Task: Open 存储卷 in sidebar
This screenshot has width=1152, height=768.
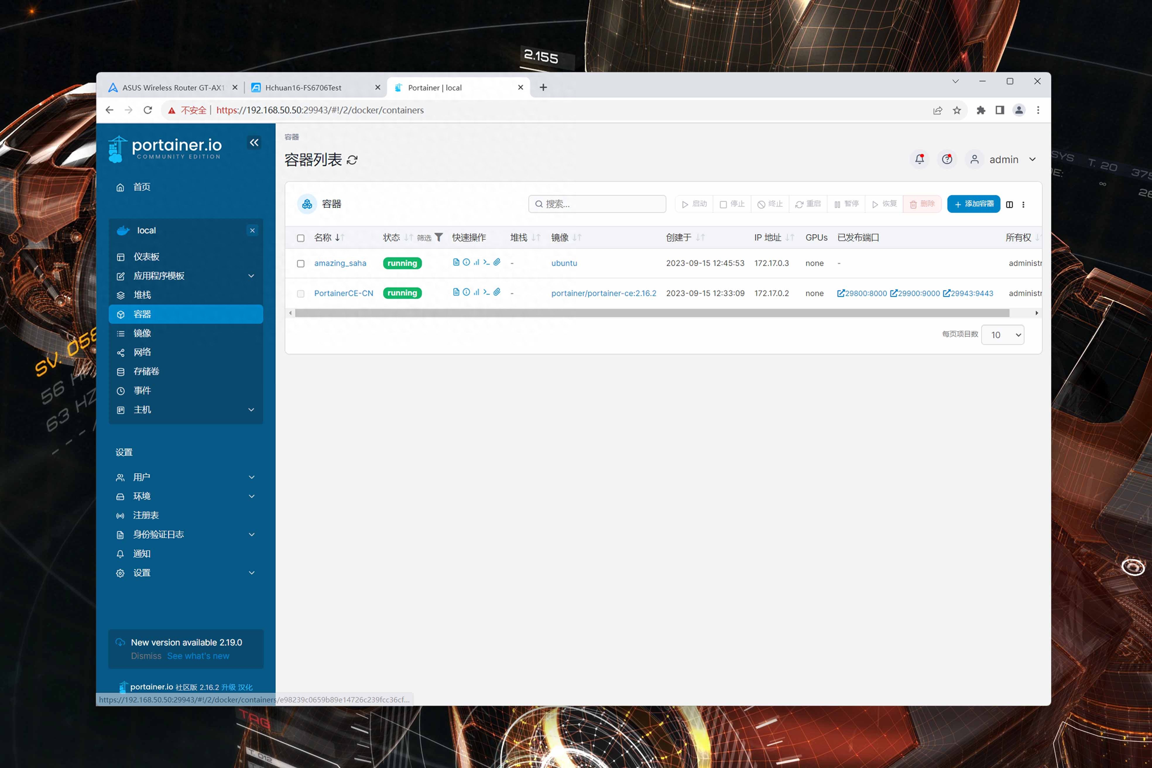Action: click(x=185, y=371)
